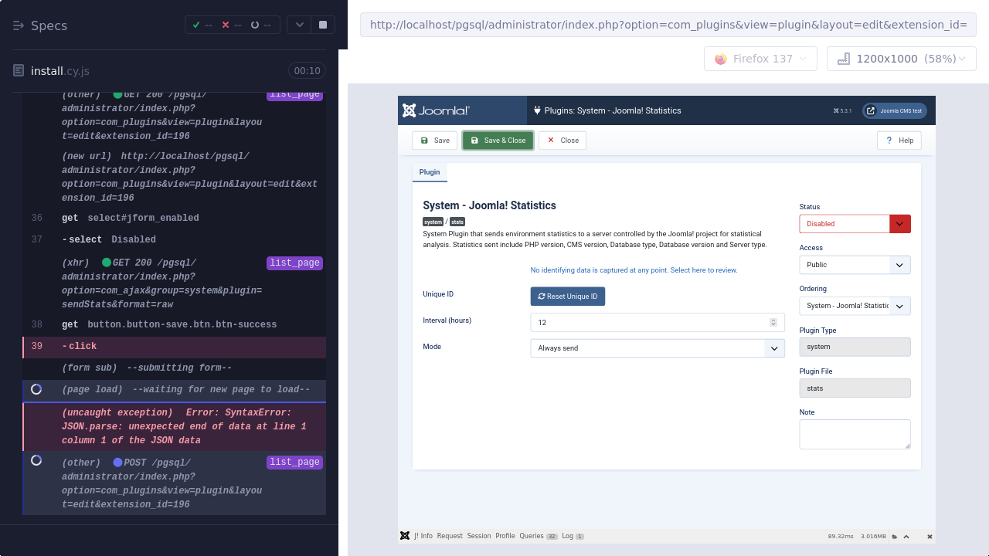Image resolution: width=989 pixels, height=556 pixels.
Task: Open the Help button
Action: pos(899,141)
